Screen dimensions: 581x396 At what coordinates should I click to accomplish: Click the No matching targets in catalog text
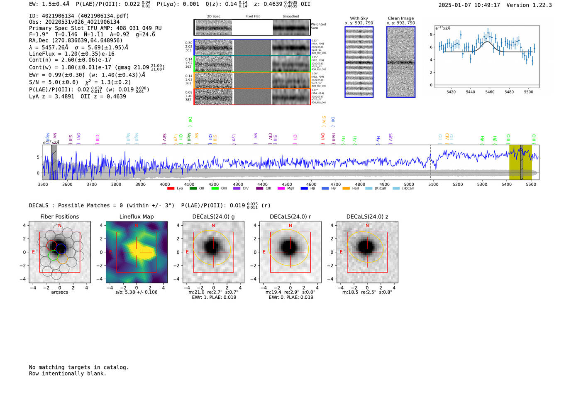(79, 367)
